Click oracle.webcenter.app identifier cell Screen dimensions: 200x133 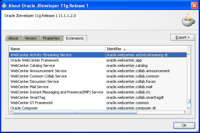pyautogui.click(x=146, y=60)
